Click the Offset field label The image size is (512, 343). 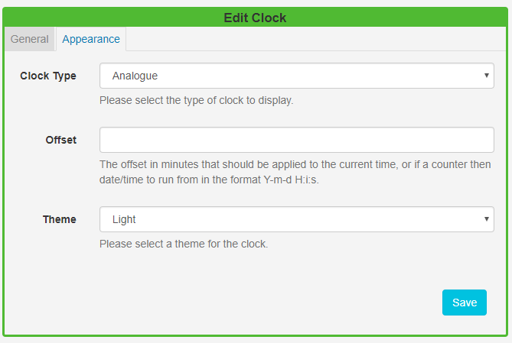coord(60,140)
